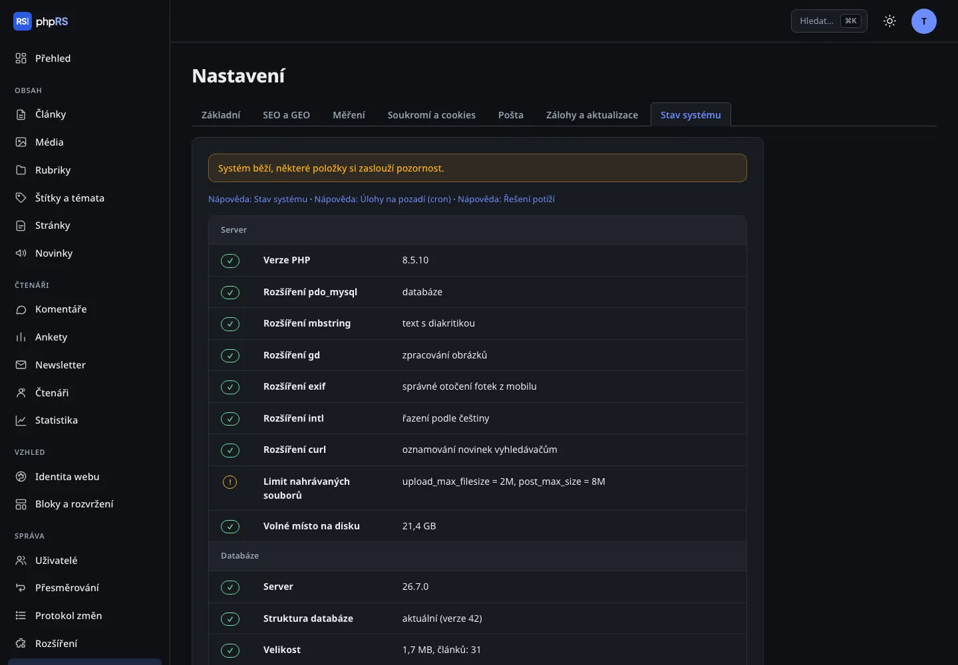Image resolution: width=958 pixels, height=665 pixels.
Task: Click the system warning banner message
Action: [478, 168]
